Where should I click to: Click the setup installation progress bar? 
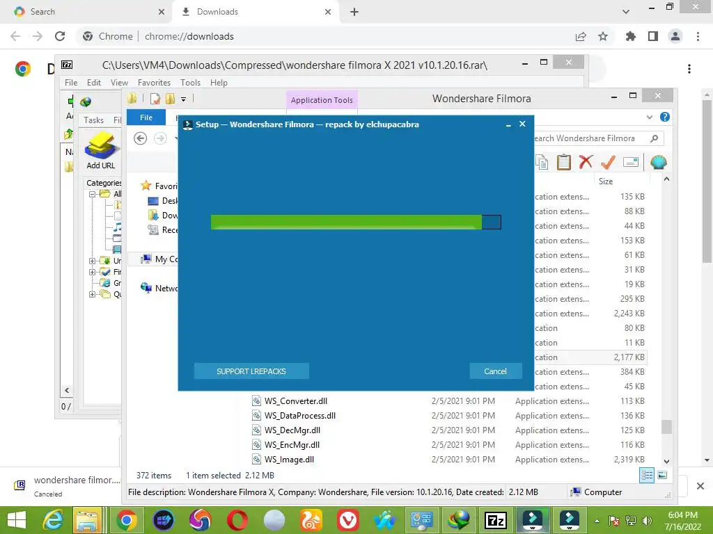tap(356, 222)
